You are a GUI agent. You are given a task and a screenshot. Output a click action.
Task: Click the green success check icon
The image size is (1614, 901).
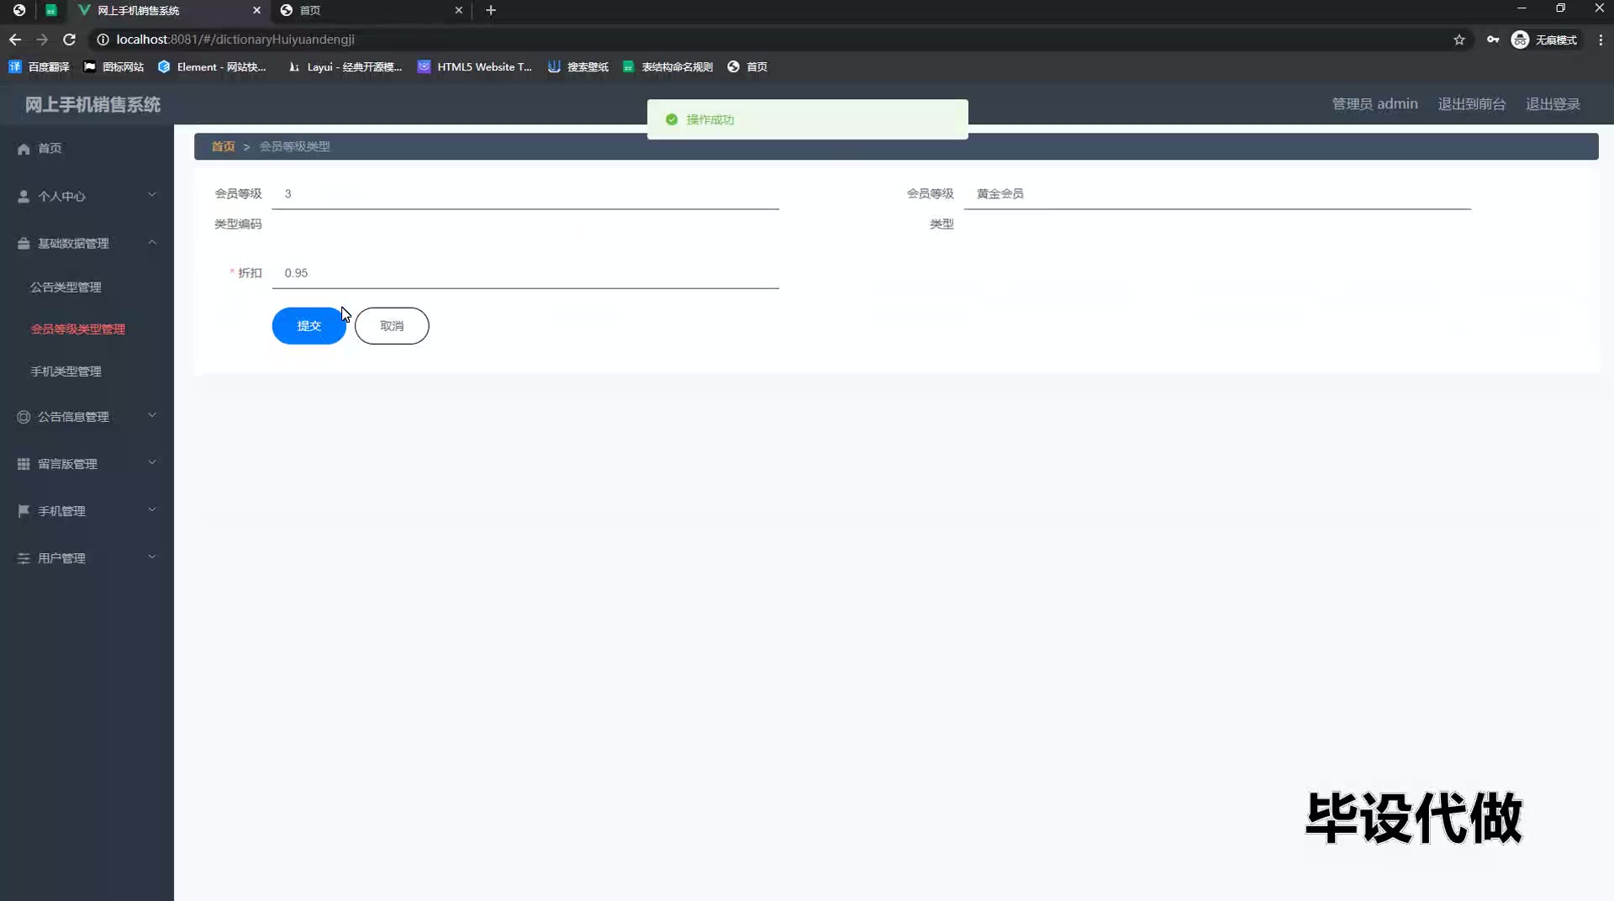pyautogui.click(x=672, y=119)
